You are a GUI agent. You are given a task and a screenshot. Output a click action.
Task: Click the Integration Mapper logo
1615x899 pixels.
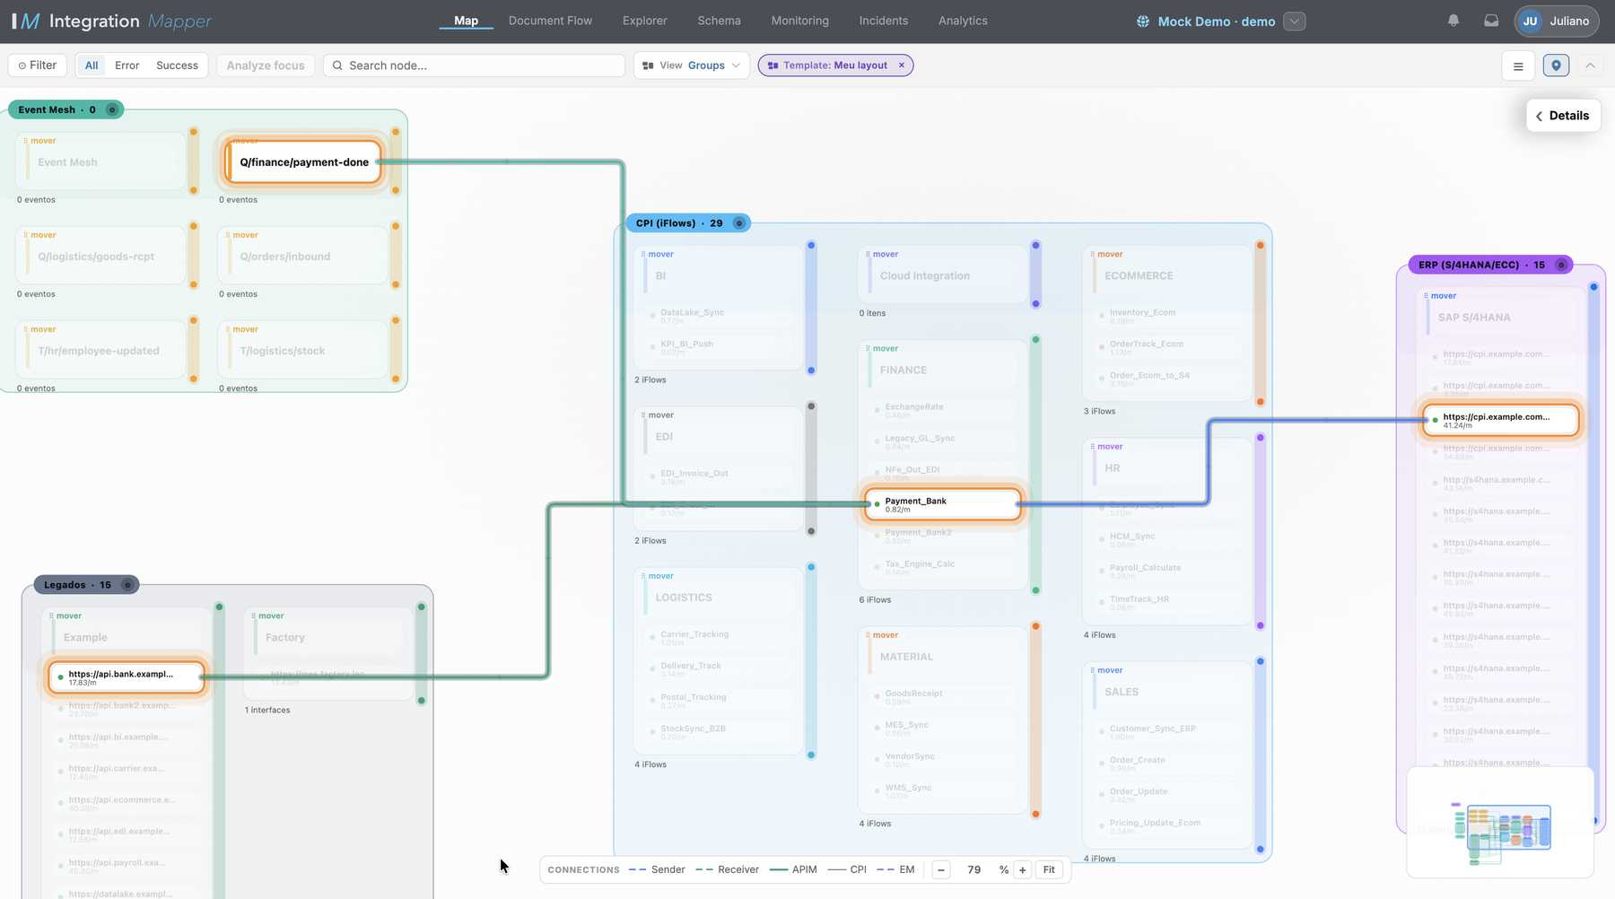111,21
